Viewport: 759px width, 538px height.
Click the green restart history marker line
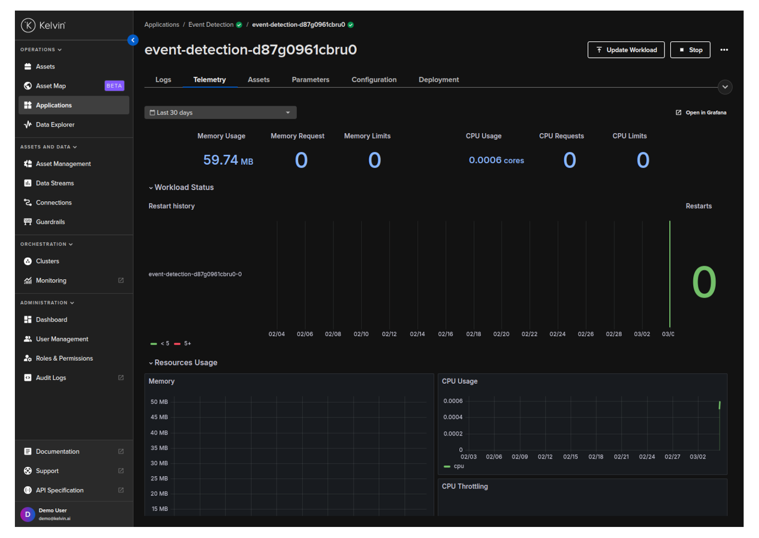tap(670, 274)
